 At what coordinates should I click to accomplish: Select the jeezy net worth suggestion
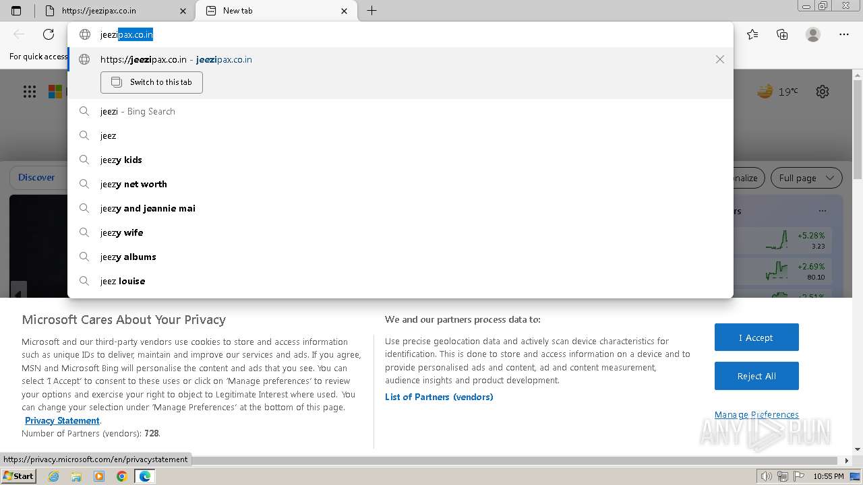click(400, 184)
